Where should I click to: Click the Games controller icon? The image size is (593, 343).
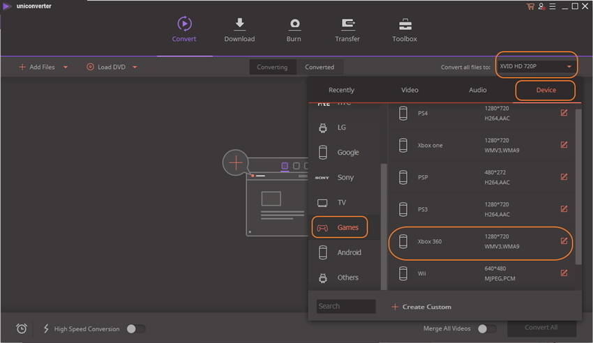coord(322,228)
